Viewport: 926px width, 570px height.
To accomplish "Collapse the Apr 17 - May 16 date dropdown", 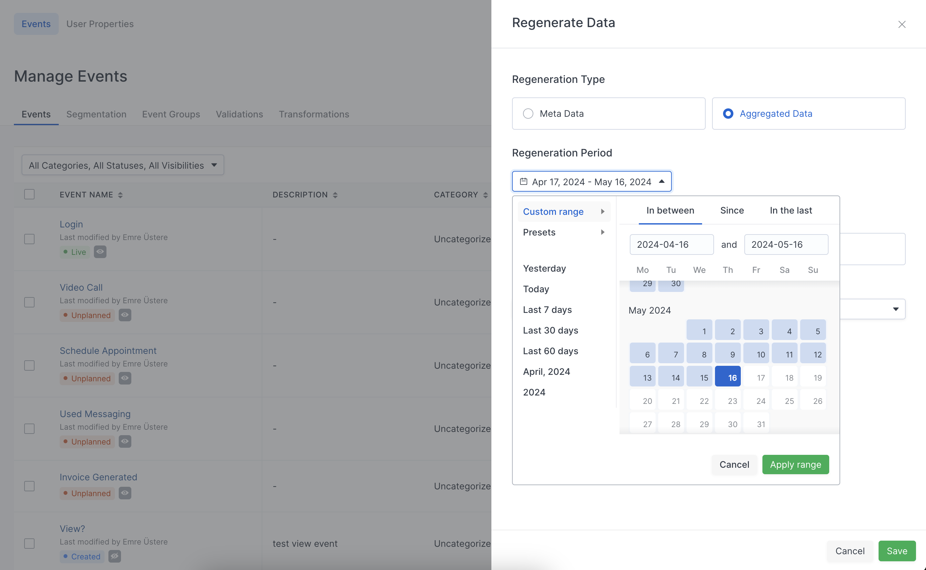I will tap(591, 181).
